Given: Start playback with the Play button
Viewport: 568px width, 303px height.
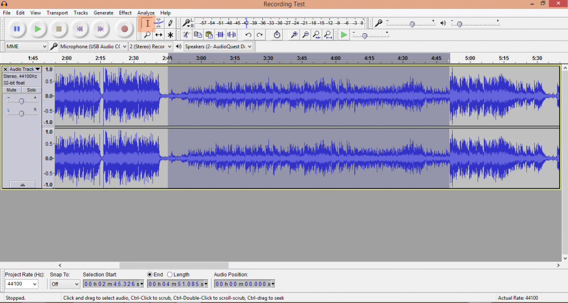Looking at the screenshot, I should (x=38, y=29).
